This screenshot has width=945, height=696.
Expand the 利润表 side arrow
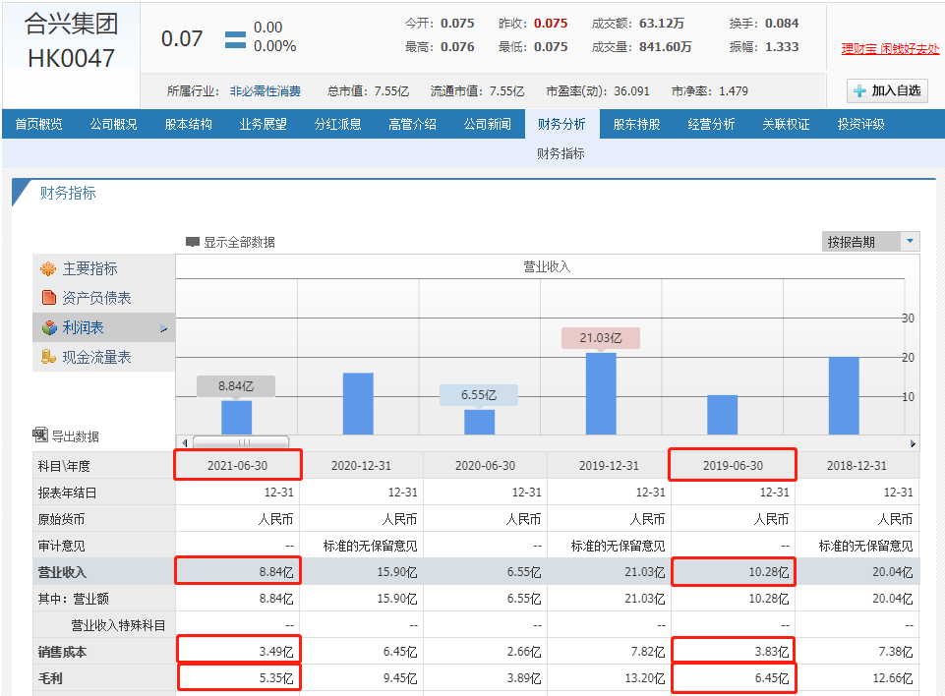click(163, 328)
